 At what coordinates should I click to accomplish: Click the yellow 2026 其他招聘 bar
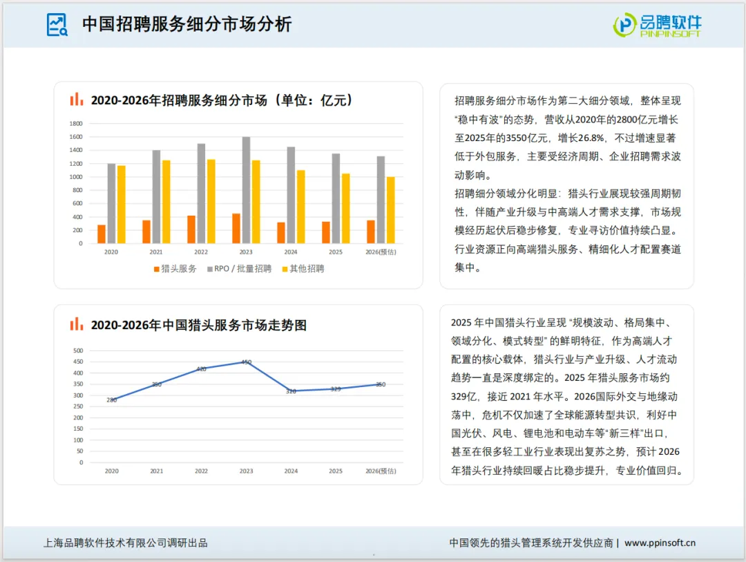click(390, 210)
